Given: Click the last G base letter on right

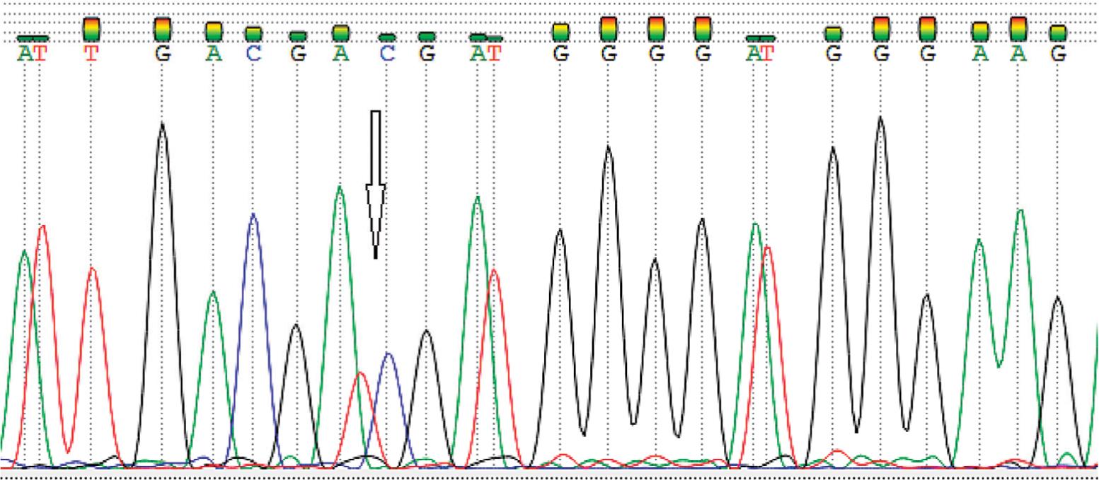Looking at the screenshot, I should coord(1058,54).
